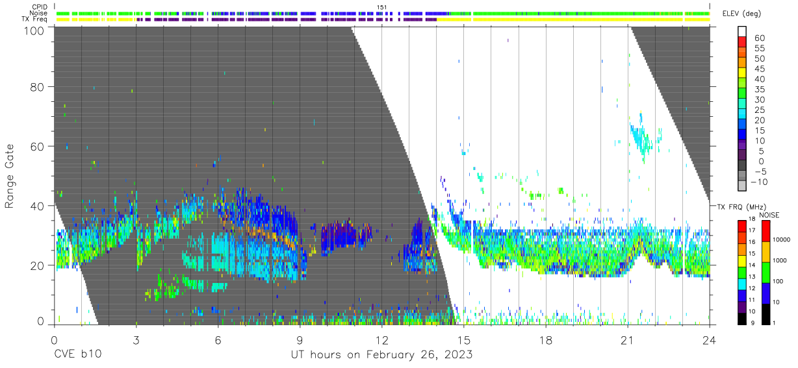Click the 'NOISE' colorbar title
The height and width of the screenshot is (368, 798).
point(769,215)
